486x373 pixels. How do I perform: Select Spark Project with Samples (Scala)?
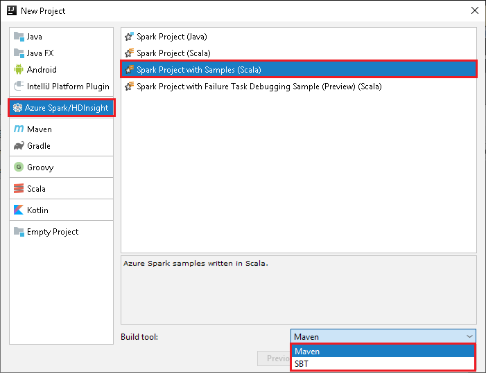[x=299, y=70]
